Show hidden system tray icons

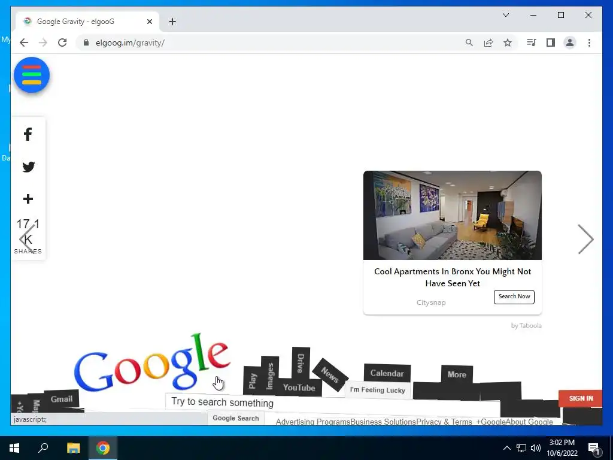tap(506, 448)
